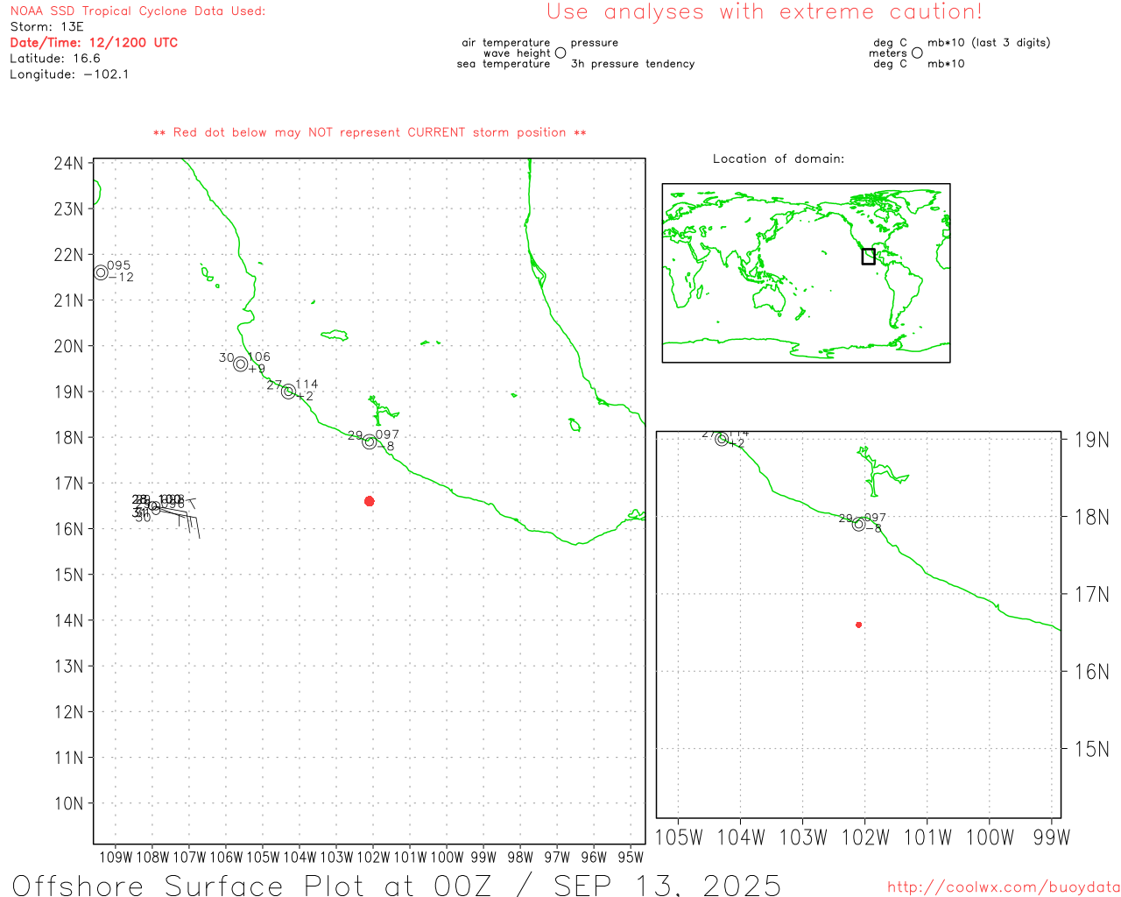Click the black domain box on world locator map
Viewport: 1121px width, 897px height.
tap(868, 256)
